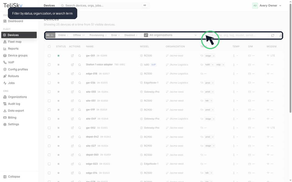
Task: Click the download/export icon in filter bar
Action: click(280, 35)
